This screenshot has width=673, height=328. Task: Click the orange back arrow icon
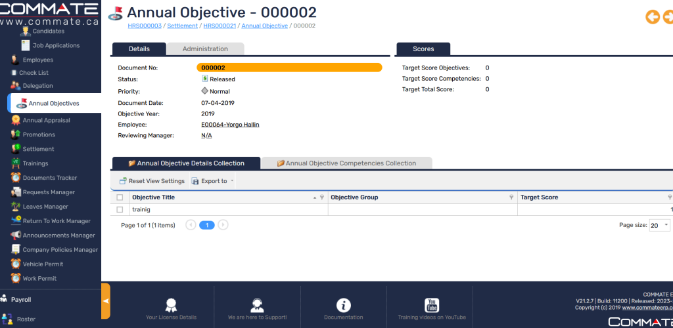tap(653, 17)
